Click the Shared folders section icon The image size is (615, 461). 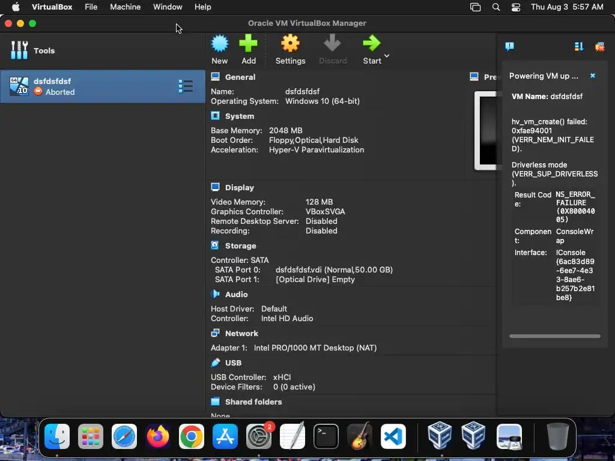216,402
